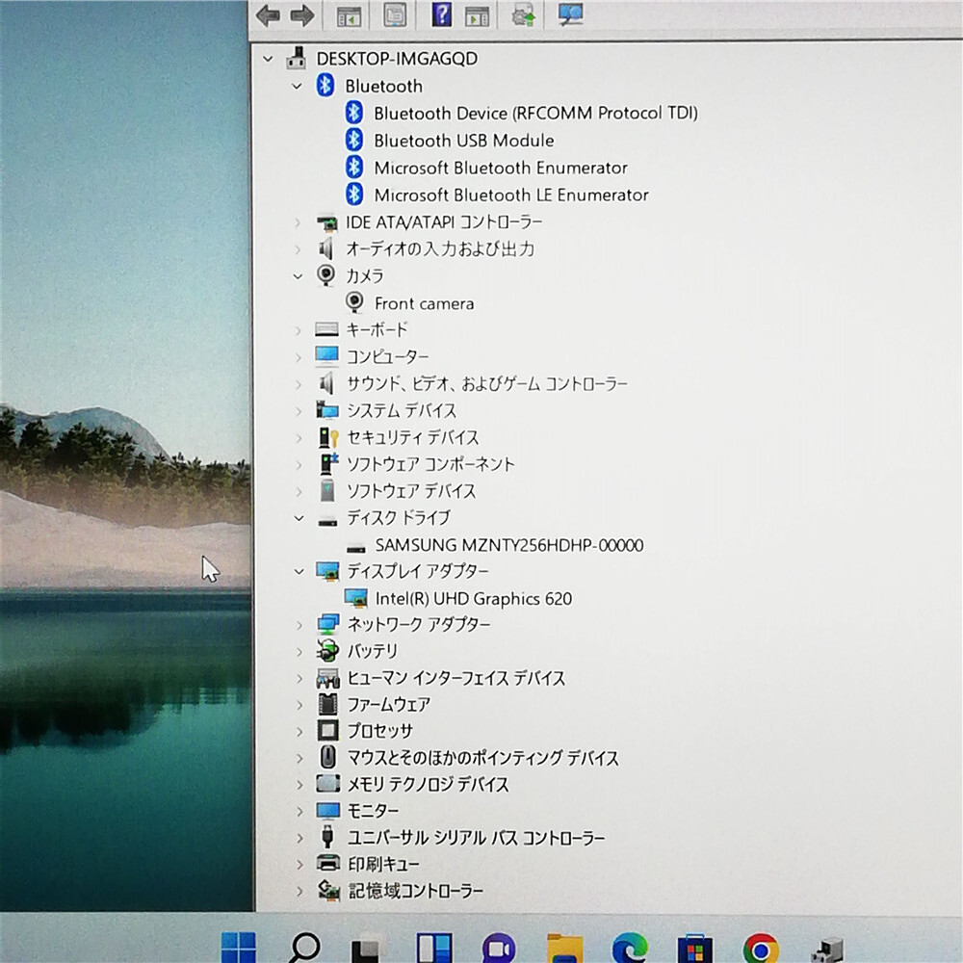The width and height of the screenshot is (963, 963).
Task: Click the マウス pointing devices icon
Action: pyautogui.click(x=328, y=757)
